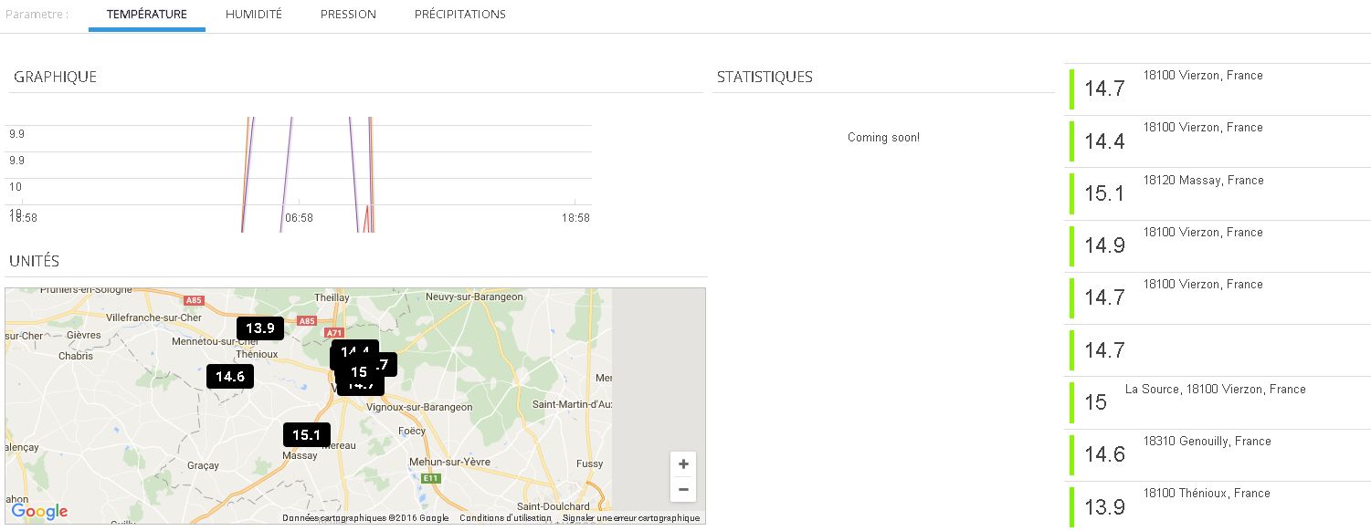
Task: Zoom out on the map
Action: (682, 490)
